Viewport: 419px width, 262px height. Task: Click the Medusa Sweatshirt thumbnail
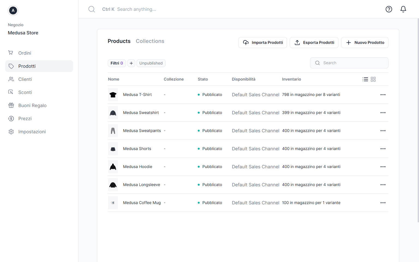pos(113,113)
